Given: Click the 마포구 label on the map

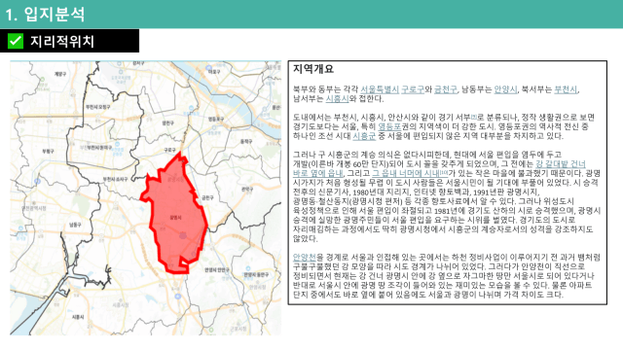Looking at the screenshot, I should (x=214, y=72).
